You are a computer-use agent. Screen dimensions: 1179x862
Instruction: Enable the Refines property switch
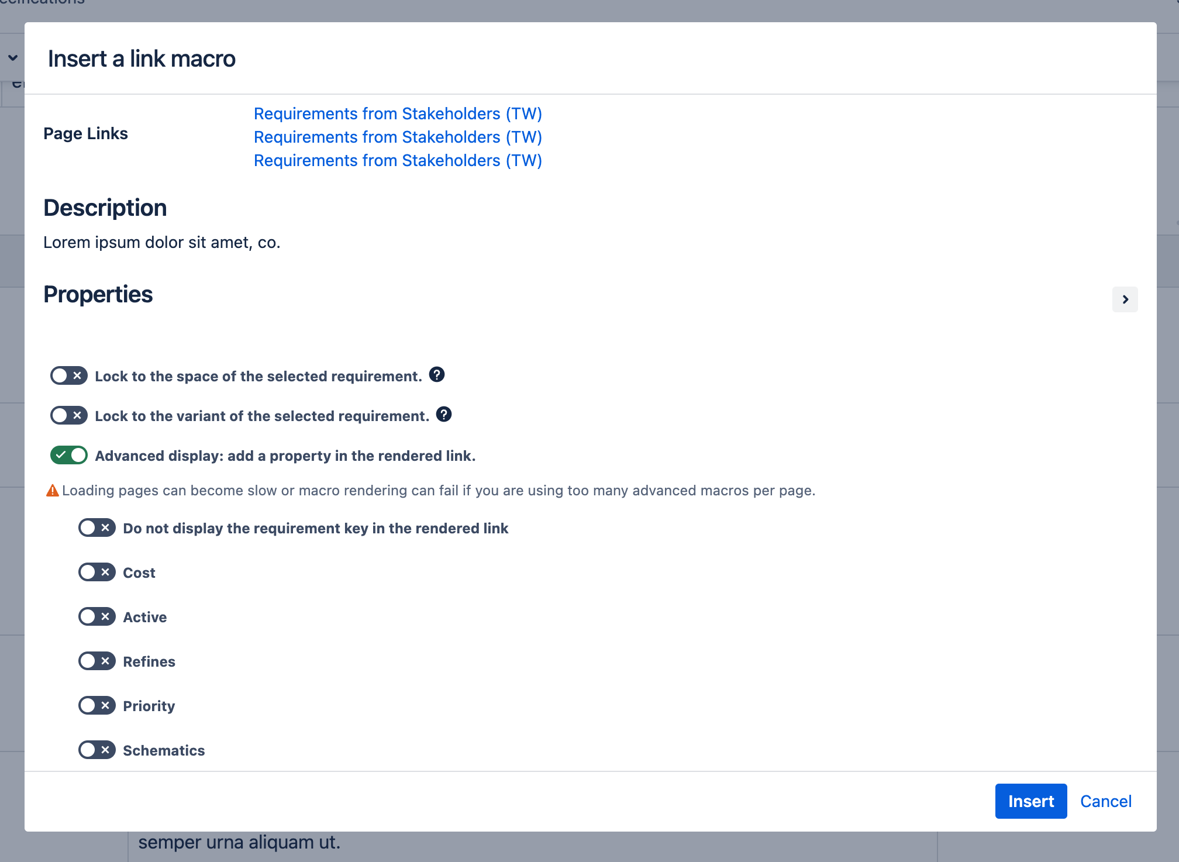pos(97,661)
